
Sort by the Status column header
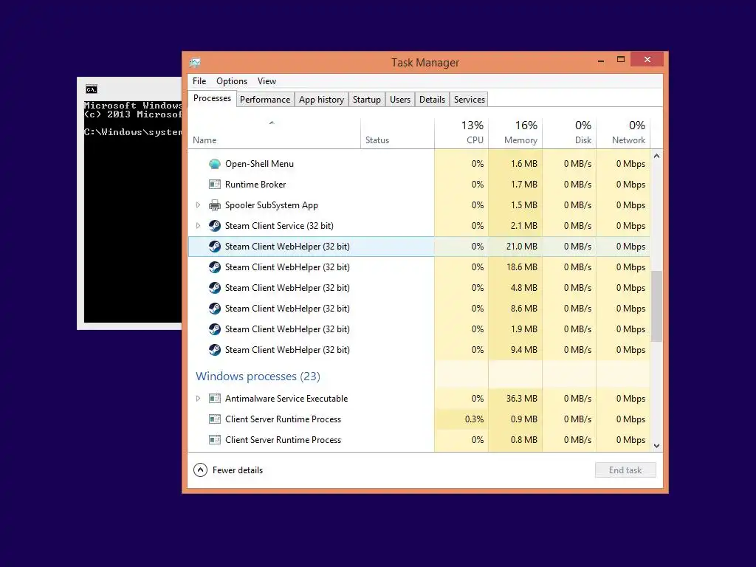(x=397, y=133)
